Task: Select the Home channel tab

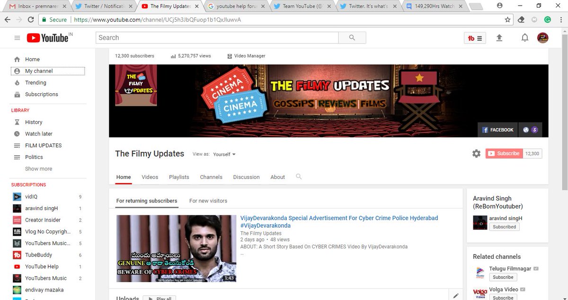Action: [x=124, y=177]
